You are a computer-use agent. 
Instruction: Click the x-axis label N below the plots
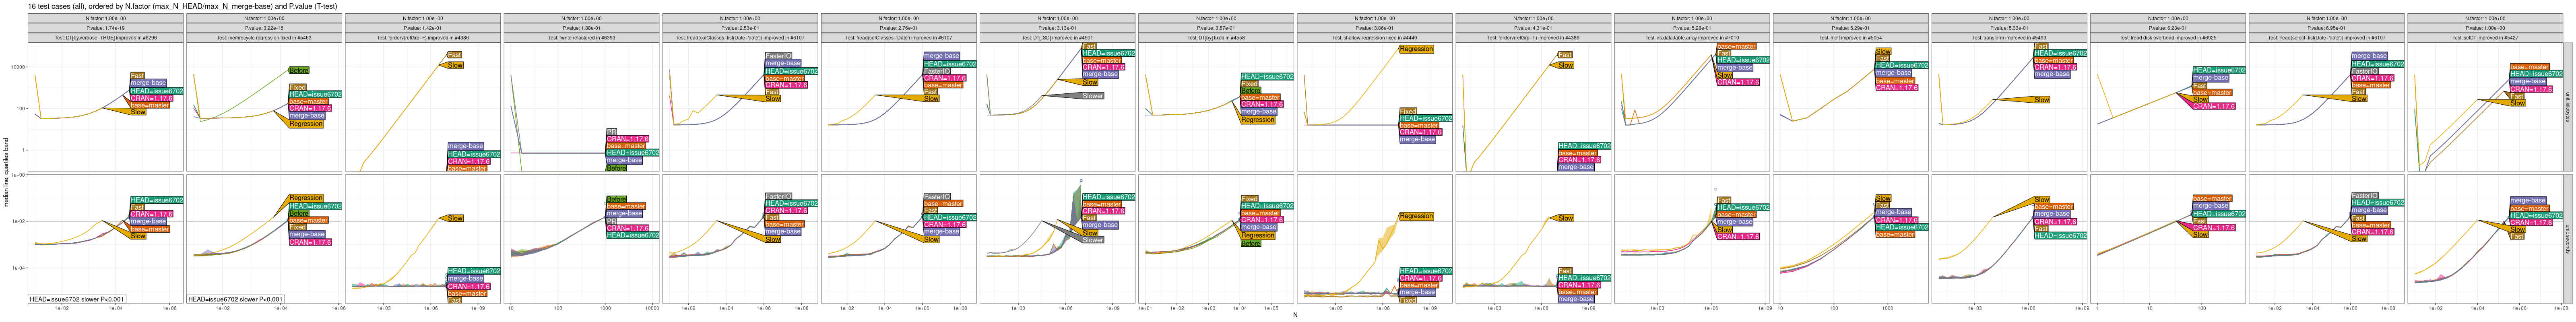click(1294, 316)
